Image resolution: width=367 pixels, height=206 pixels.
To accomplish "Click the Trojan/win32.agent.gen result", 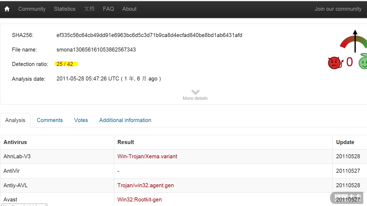I will (x=146, y=185).
